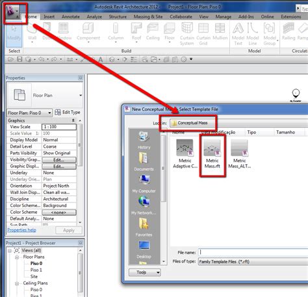Image resolution: width=308 pixels, height=297 pixels.
Task: Open the quick access toolbar customize arrow
Action: 191,59
